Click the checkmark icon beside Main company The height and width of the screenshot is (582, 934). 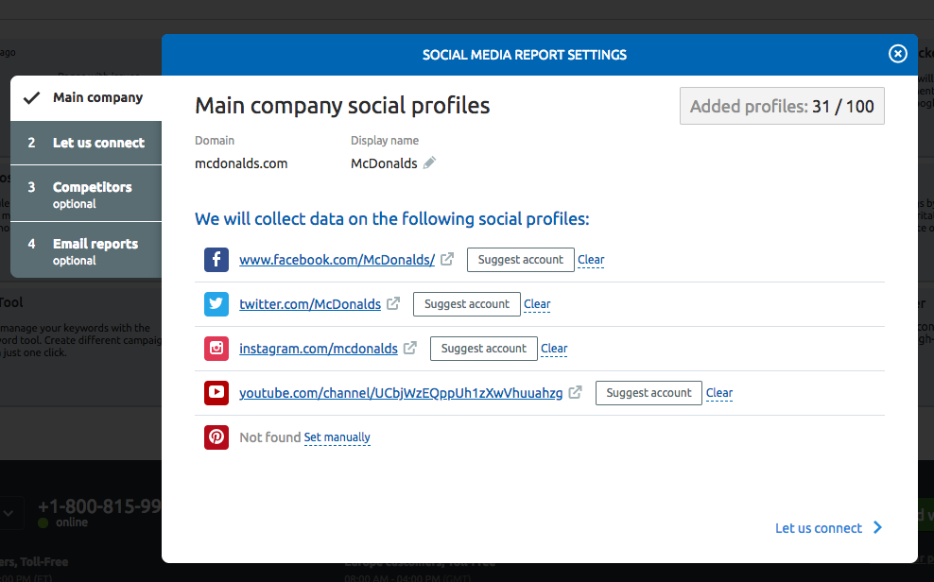click(31, 97)
